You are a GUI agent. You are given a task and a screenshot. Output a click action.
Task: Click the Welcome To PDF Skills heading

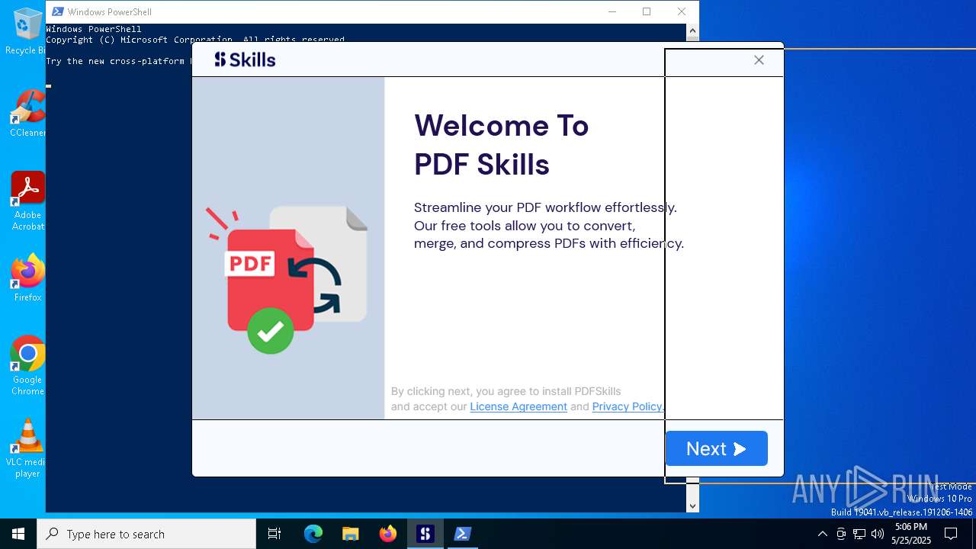[501, 145]
